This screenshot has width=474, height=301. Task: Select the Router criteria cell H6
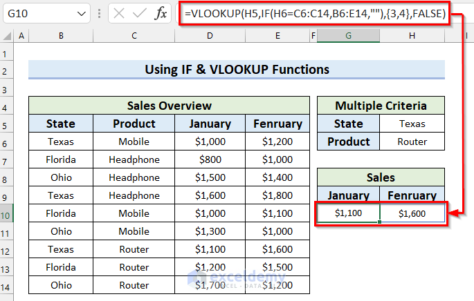(412, 142)
